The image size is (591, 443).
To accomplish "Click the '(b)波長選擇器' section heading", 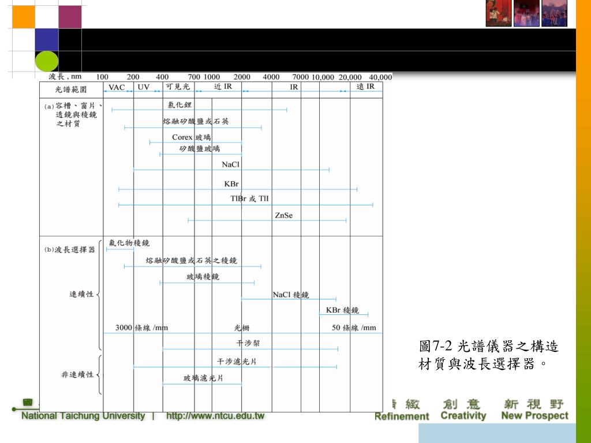I will click(x=69, y=250).
